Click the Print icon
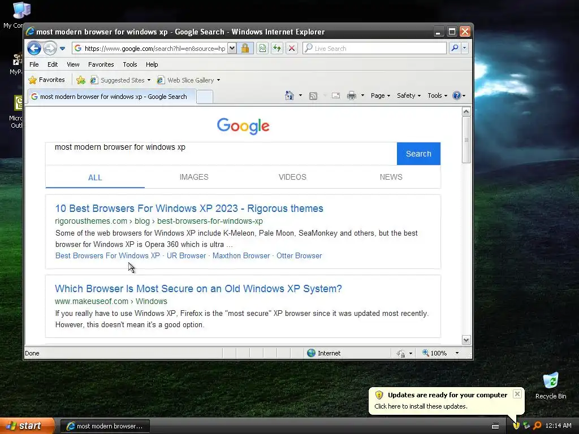 [x=352, y=96]
